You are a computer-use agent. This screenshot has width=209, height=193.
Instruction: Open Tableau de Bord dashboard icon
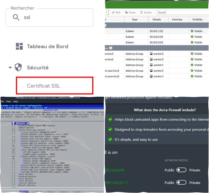pos(20,46)
